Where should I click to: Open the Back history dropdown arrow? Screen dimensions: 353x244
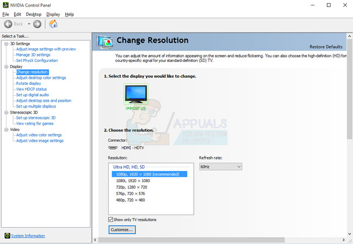pyautogui.click(x=29, y=24)
